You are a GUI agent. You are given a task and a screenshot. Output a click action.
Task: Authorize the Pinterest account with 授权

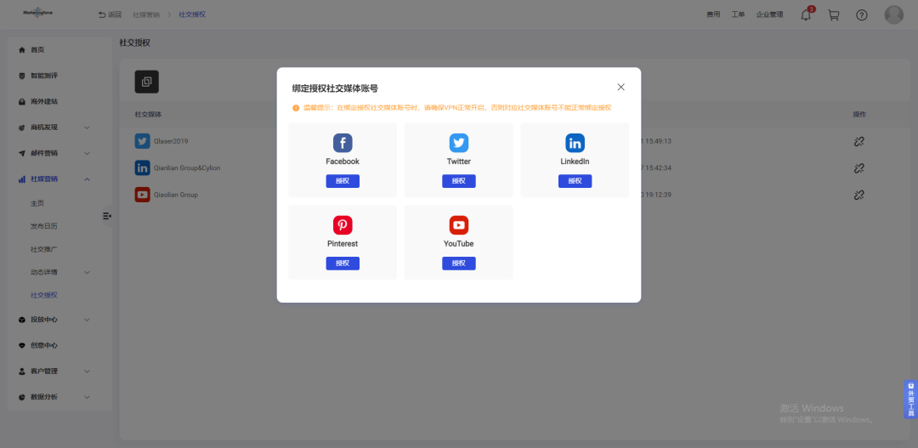(x=343, y=264)
